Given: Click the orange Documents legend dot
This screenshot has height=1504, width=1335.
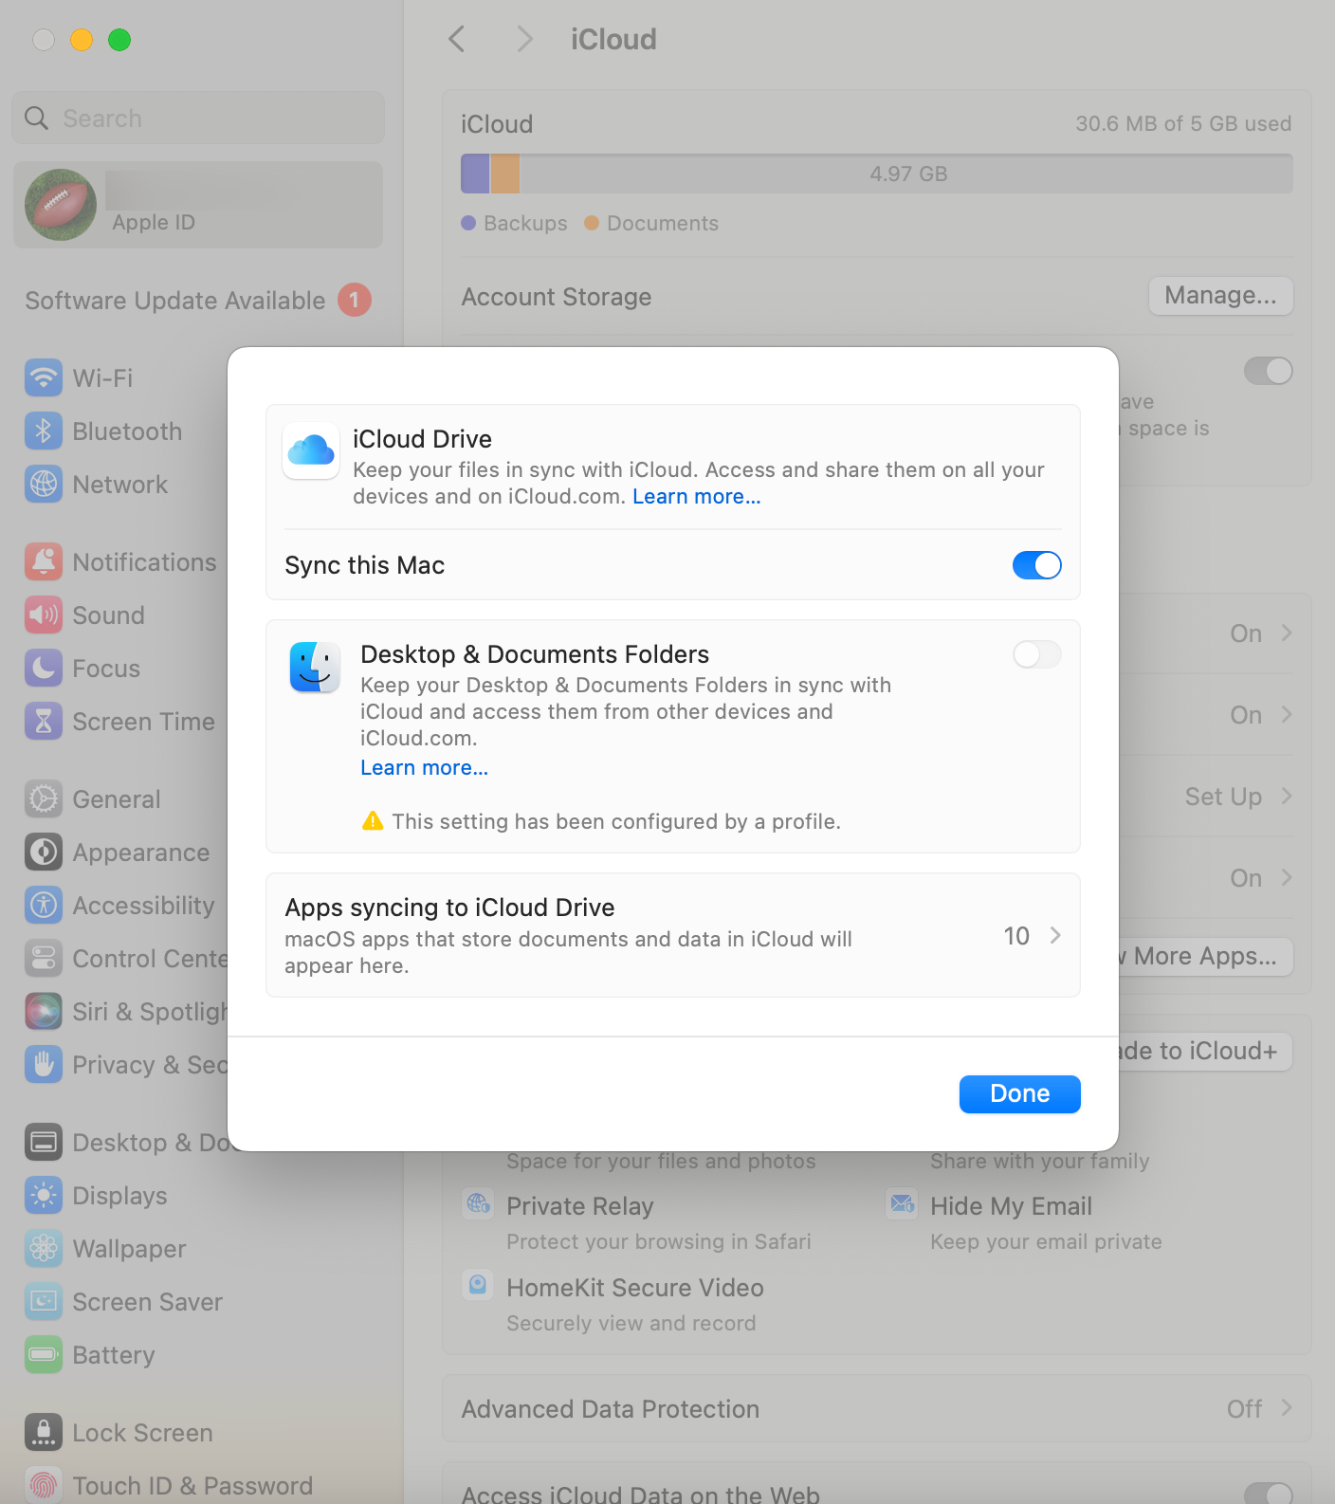Looking at the screenshot, I should (x=592, y=223).
